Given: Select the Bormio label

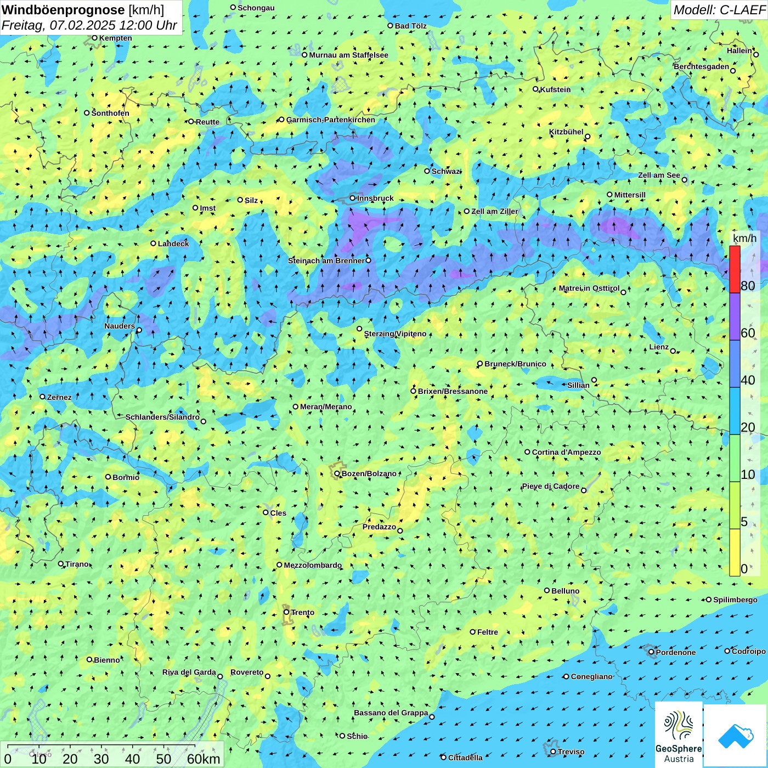Looking at the screenshot, I should coord(126,477).
